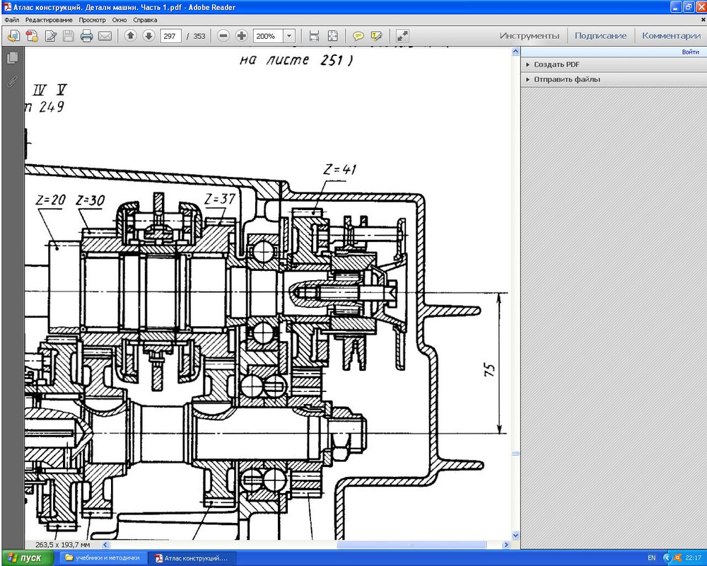The width and height of the screenshot is (707, 566).
Task: Open the Инструменты pane
Action: pyautogui.click(x=529, y=36)
